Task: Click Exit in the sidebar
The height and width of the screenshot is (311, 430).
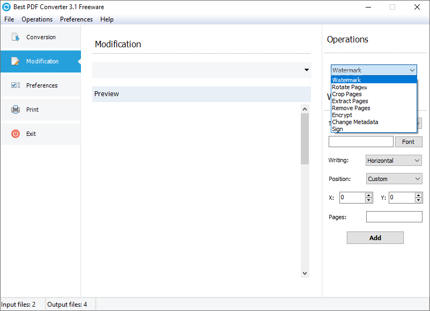Action: tap(41, 134)
